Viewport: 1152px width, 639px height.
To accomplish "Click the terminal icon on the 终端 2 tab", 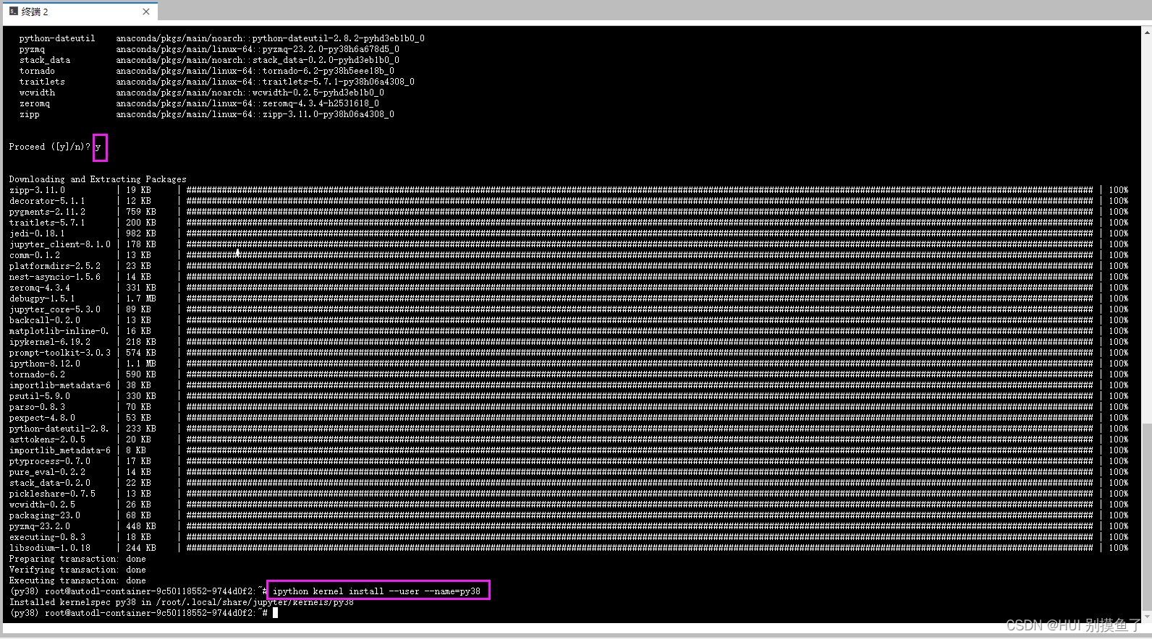I will pos(14,12).
